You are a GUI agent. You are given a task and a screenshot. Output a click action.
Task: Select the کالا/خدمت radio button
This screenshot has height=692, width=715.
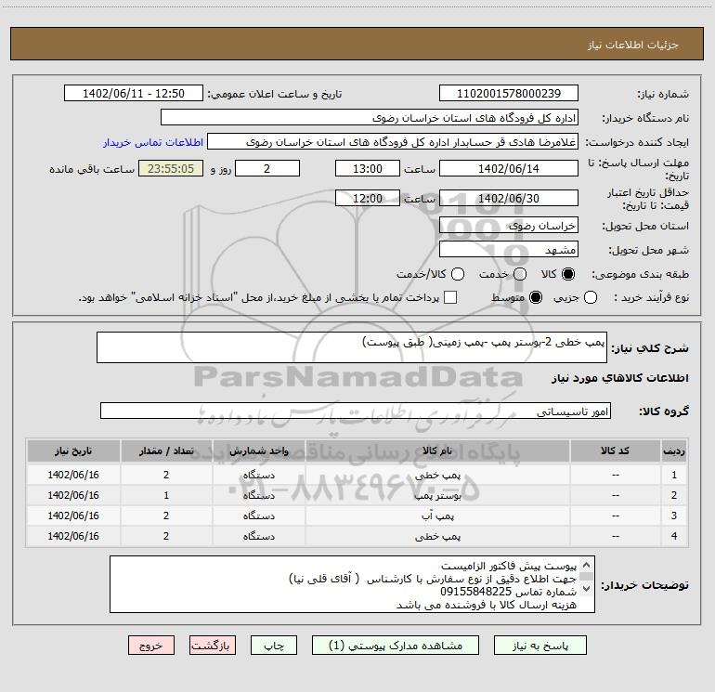[x=458, y=274]
